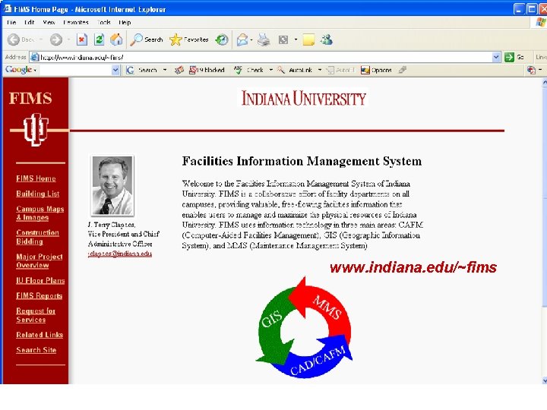Click the AutoLink toolbar button

[x=295, y=70]
